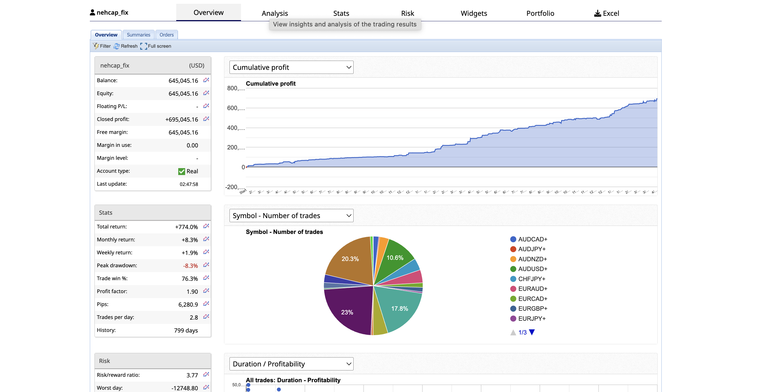Click chart icon beside Closed profit
Screen dimensions: 774x392
pos(206,119)
